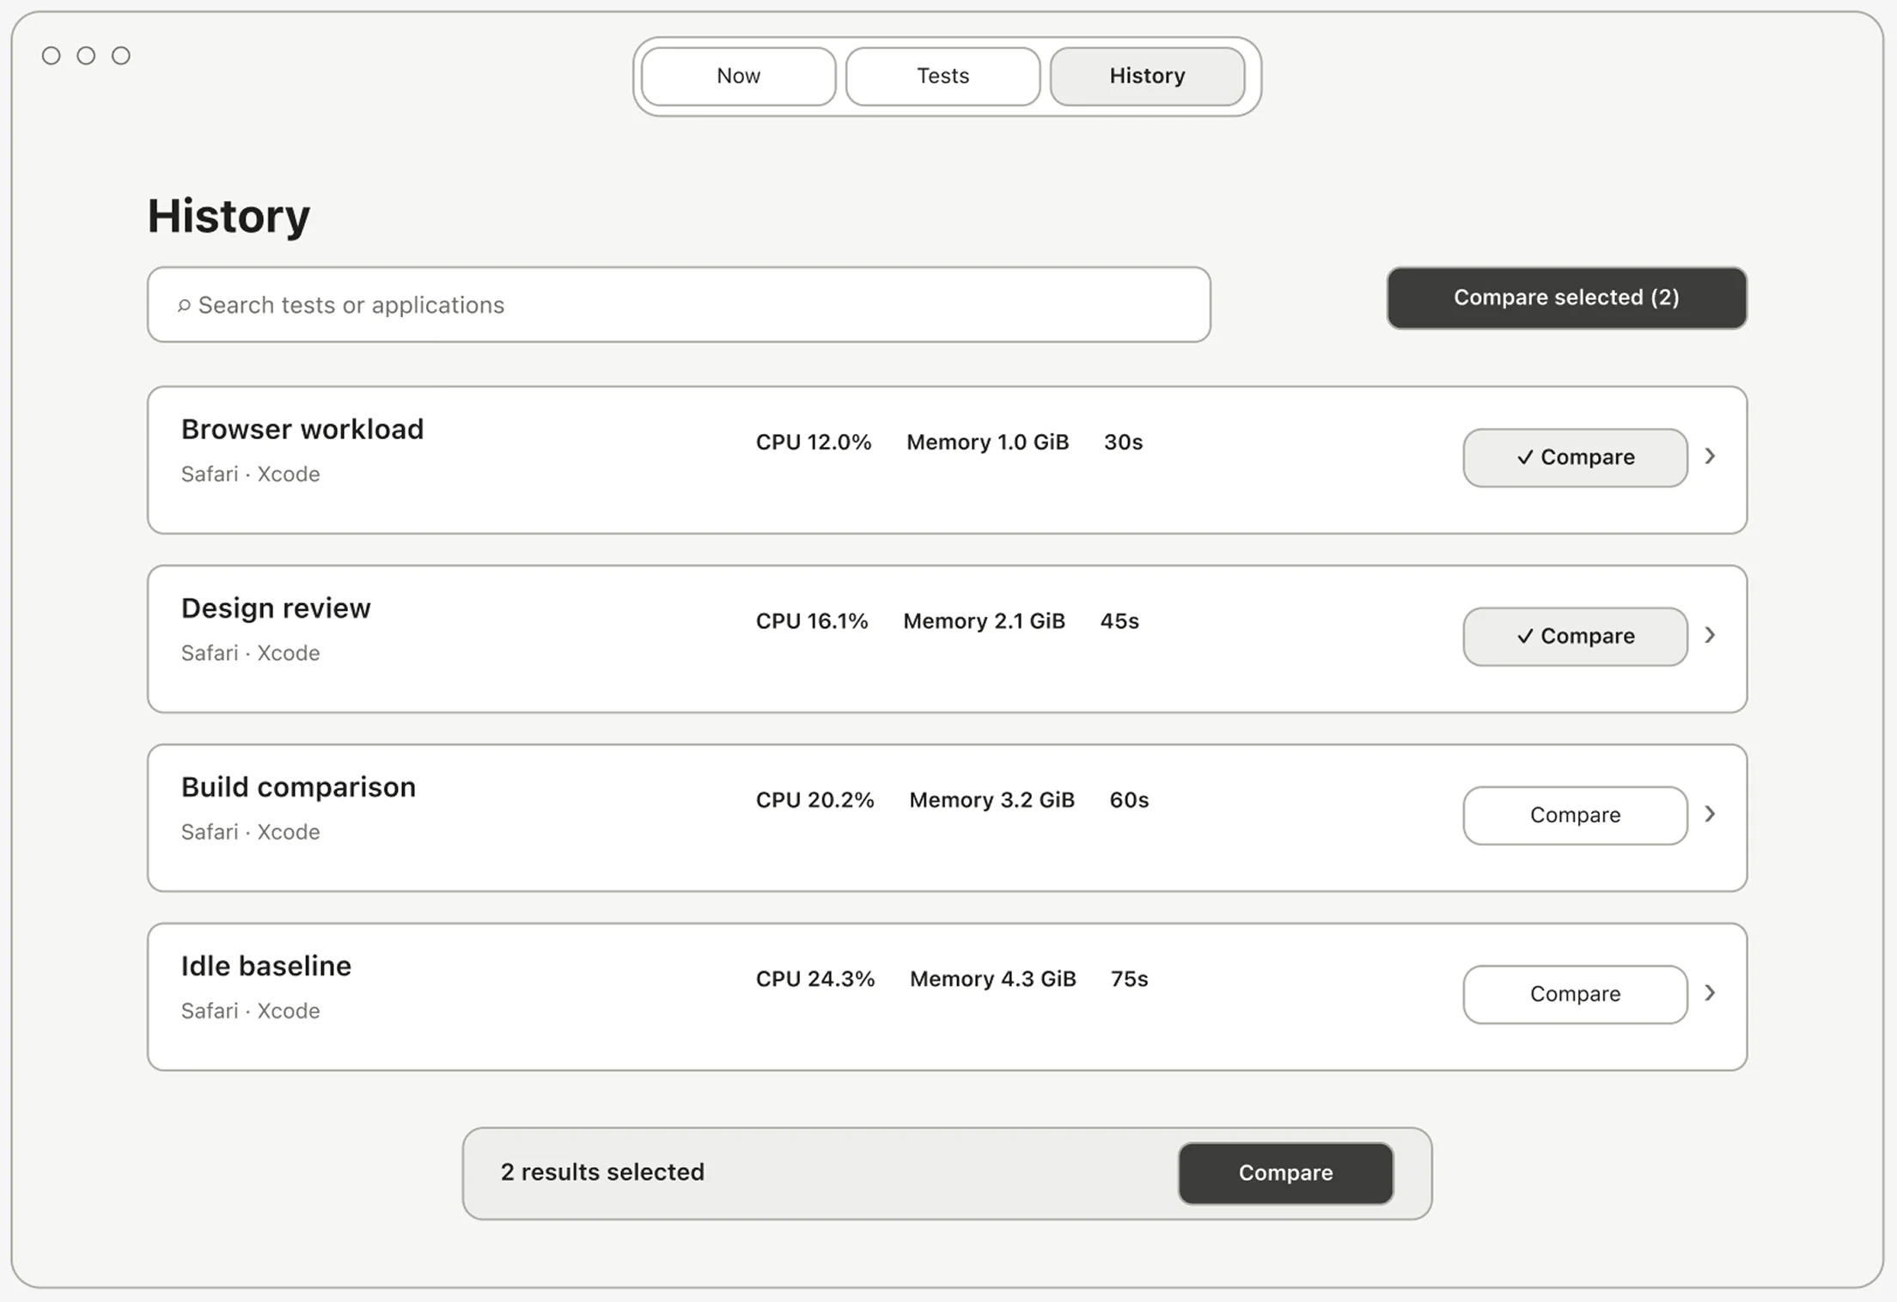
Task: Click Safari · Xcode under Idle baseline
Action: [250, 1011]
